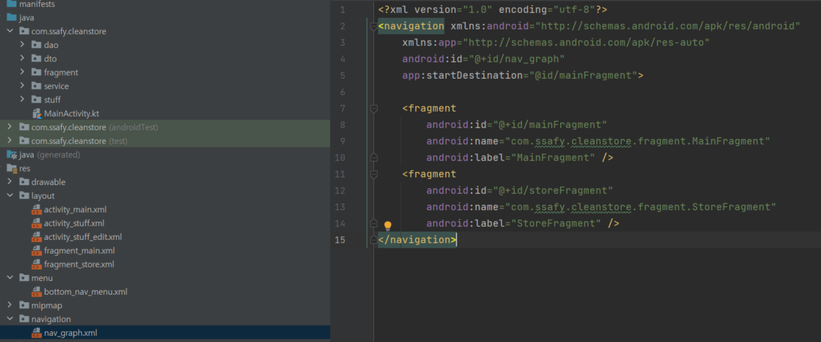Click the manifests folder icon
Screen dimensions: 821x342
[12, 4]
